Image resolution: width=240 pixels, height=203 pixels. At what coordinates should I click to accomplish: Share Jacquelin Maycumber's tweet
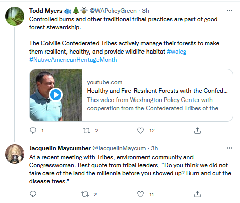[x=197, y=194]
